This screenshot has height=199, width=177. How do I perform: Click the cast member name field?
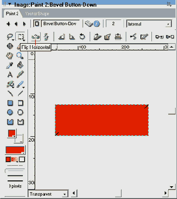tap(60, 24)
